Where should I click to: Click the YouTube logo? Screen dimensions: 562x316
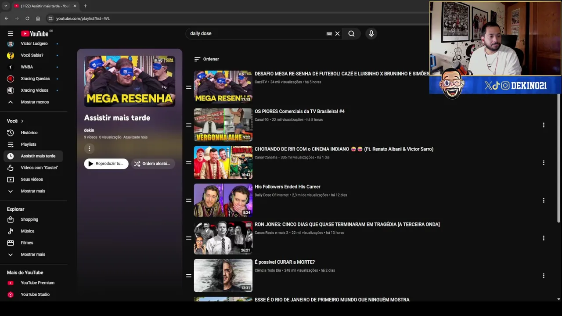[x=35, y=34]
